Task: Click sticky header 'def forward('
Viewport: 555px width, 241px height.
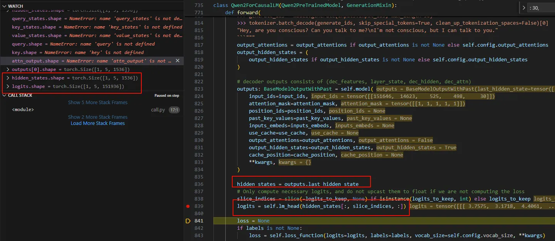Action: (243, 13)
